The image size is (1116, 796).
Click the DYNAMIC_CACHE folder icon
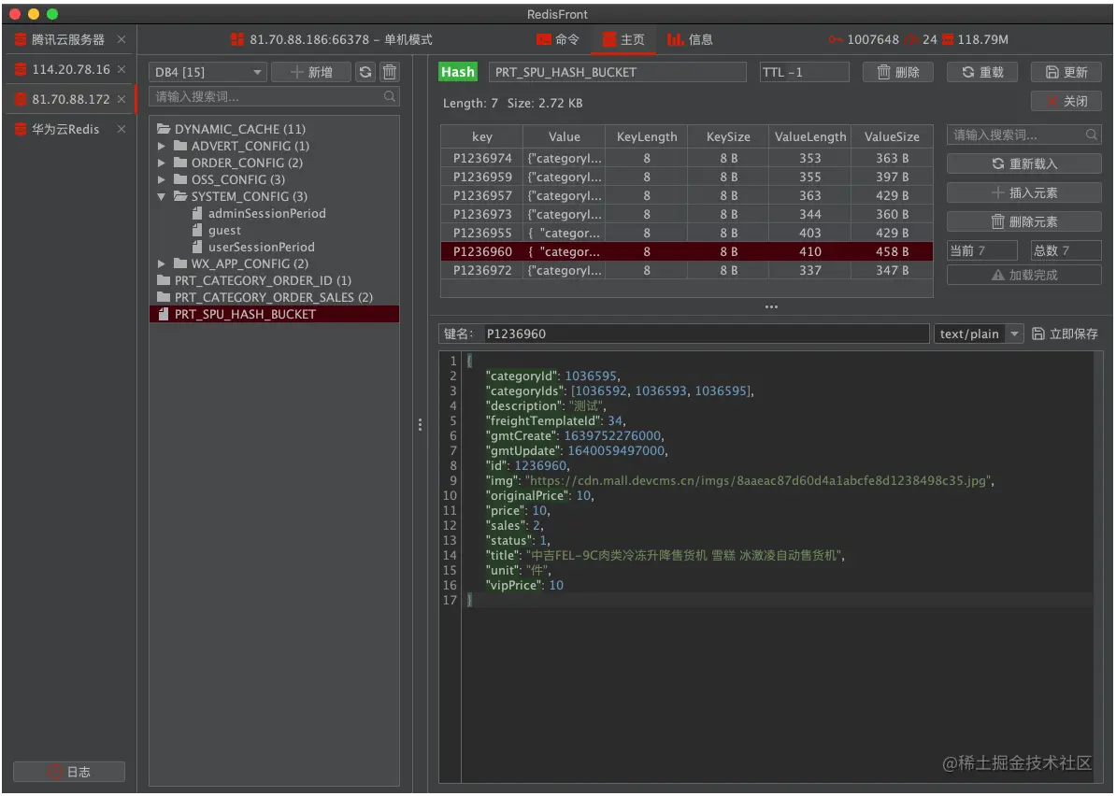pyautogui.click(x=164, y=129)
